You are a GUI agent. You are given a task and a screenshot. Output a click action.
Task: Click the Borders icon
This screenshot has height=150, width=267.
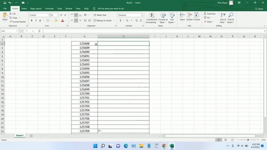point(48,20)
